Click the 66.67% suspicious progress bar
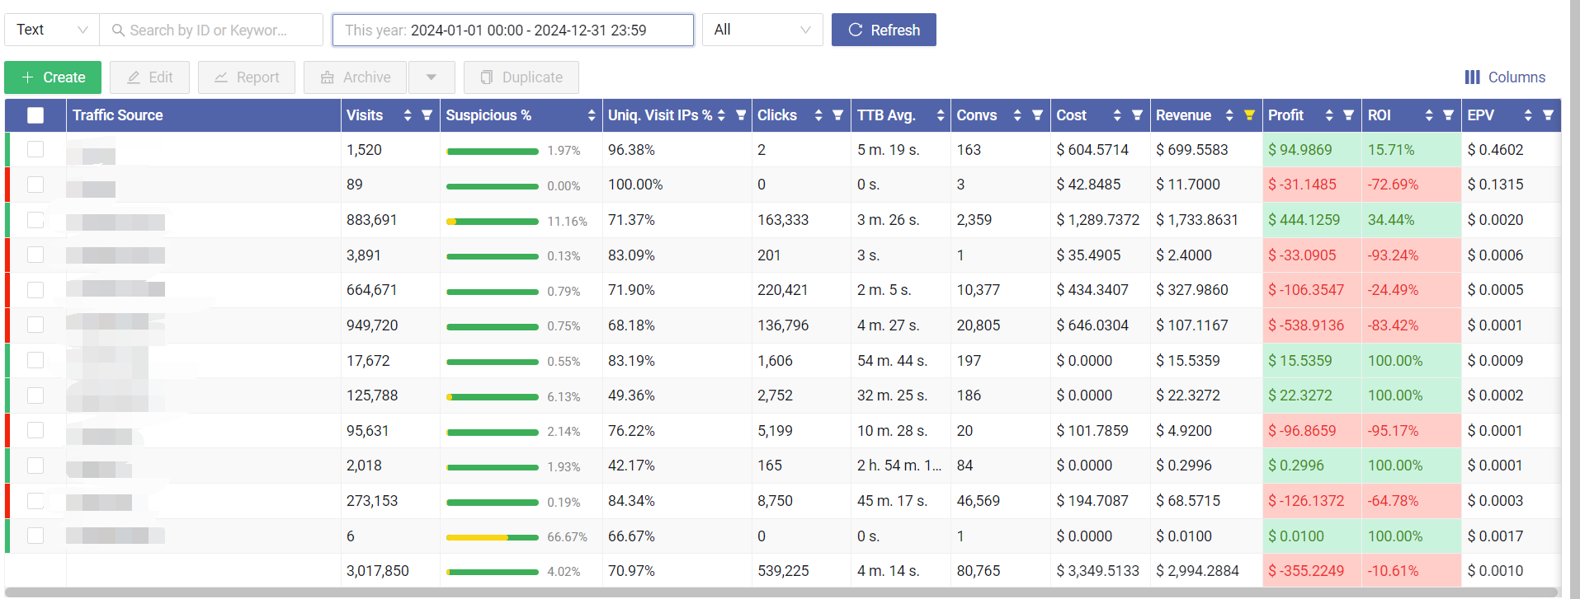This screenshot has width=1580, height=599. pyautogui.click(x=492, y=537)
